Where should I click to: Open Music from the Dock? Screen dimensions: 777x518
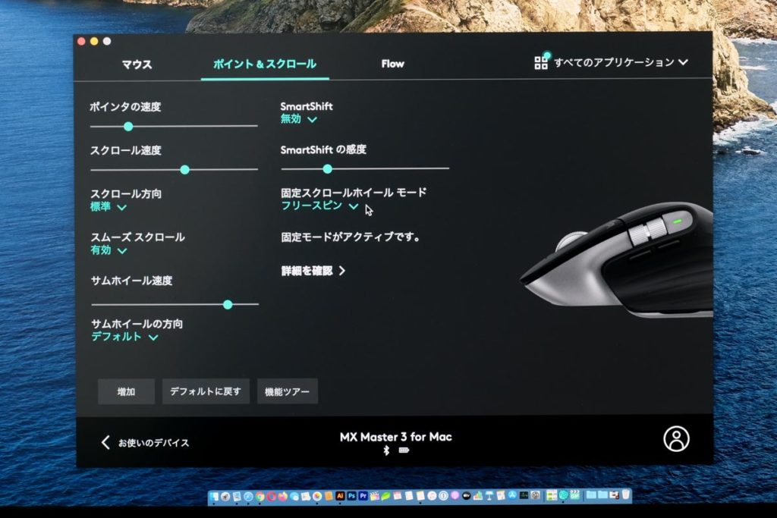pos(432,496)
